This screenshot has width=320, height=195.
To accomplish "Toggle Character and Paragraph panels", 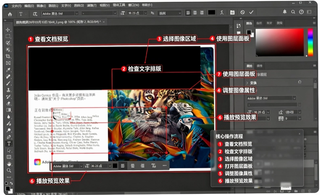I will click(x=232, y=12).
